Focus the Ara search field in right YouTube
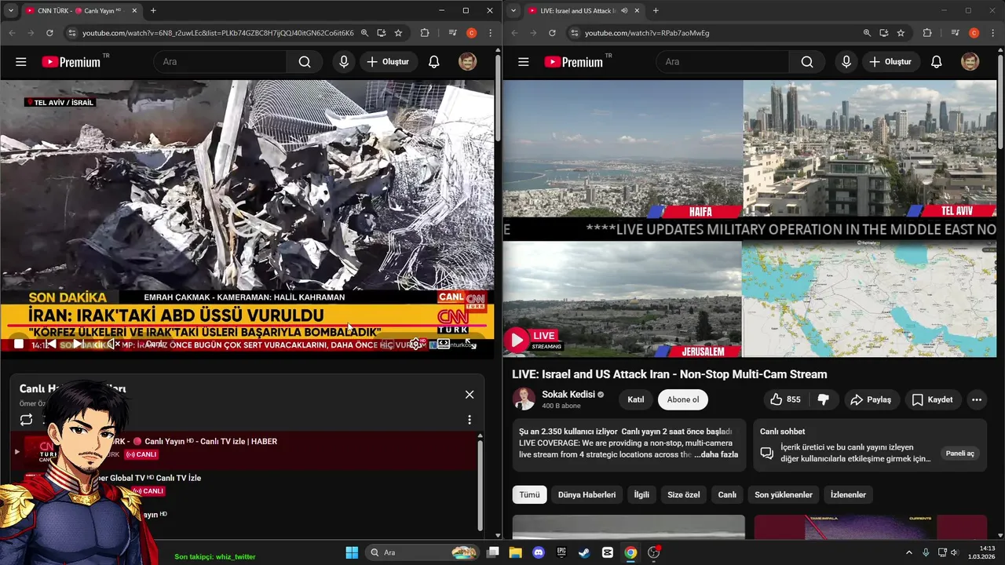 point(722,62)
